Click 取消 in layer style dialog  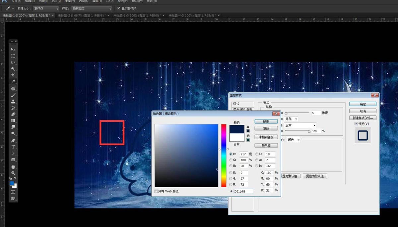point(363,111)
